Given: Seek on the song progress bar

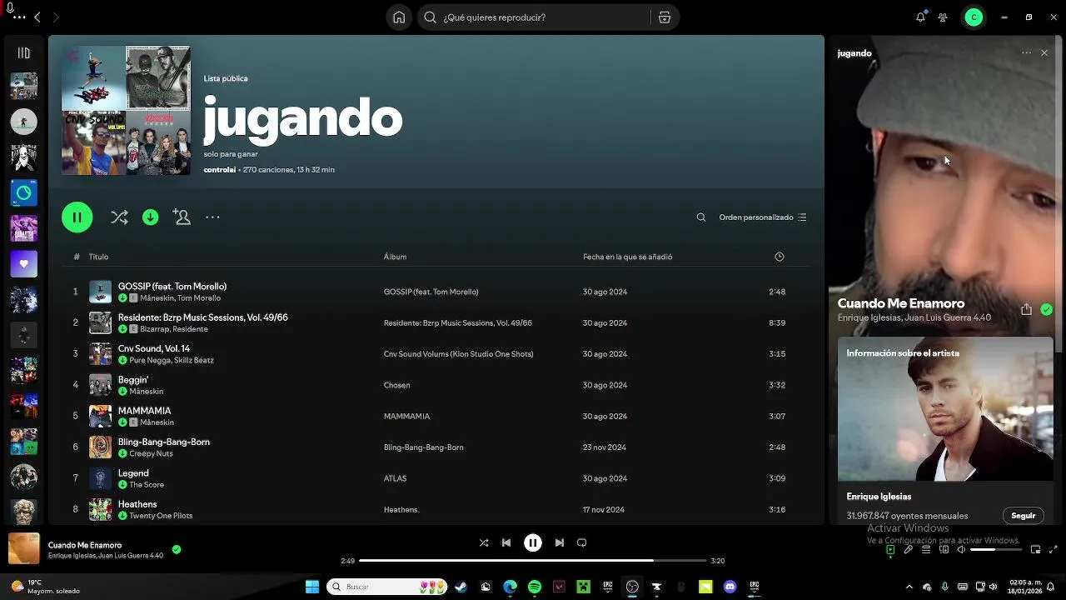Looking at the screenshot, I should coord(533,561).
